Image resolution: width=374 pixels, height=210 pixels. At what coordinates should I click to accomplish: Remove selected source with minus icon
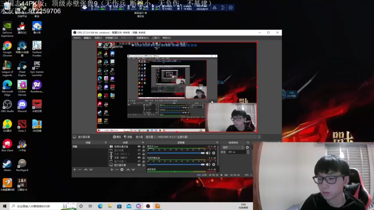click(116, 169)
